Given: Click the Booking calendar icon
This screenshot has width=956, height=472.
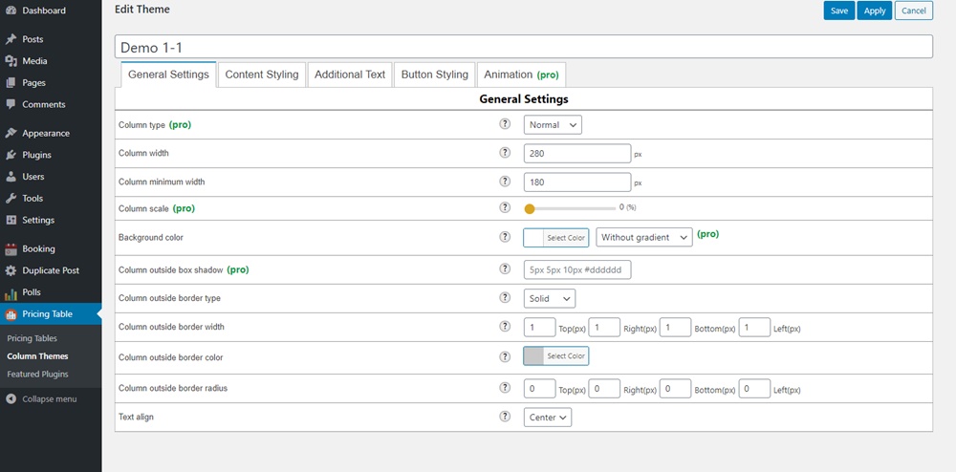Looking at the screenshot, I should click(x=11, y=249).
